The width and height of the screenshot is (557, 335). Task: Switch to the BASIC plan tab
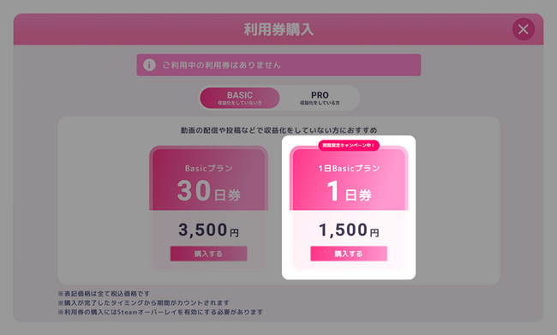pyautogui.click(x=240, y=98)
